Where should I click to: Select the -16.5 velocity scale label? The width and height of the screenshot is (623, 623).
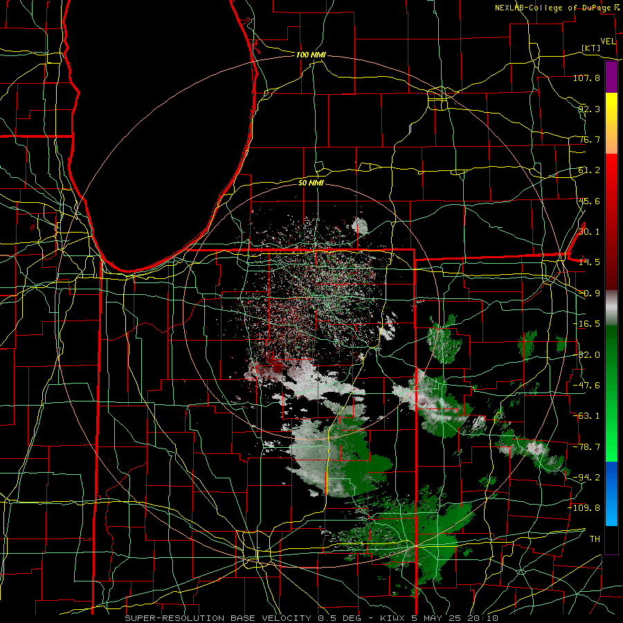(586, 324)
